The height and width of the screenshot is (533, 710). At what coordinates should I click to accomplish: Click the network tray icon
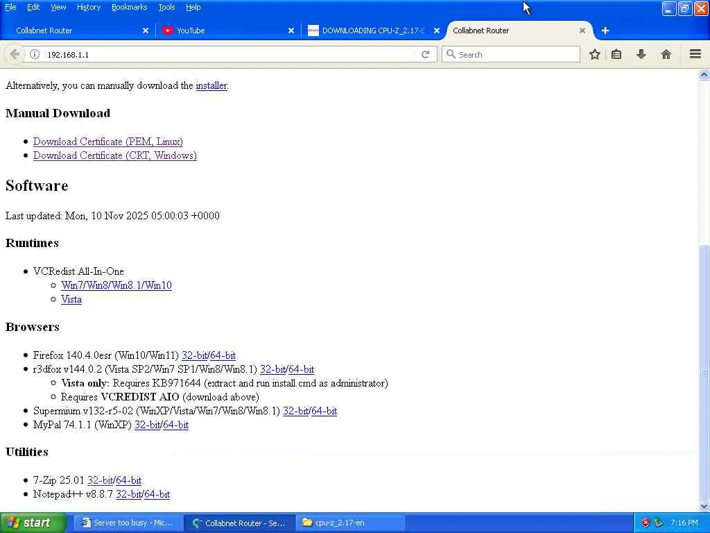pyautogui.click(x=659, y=523)
